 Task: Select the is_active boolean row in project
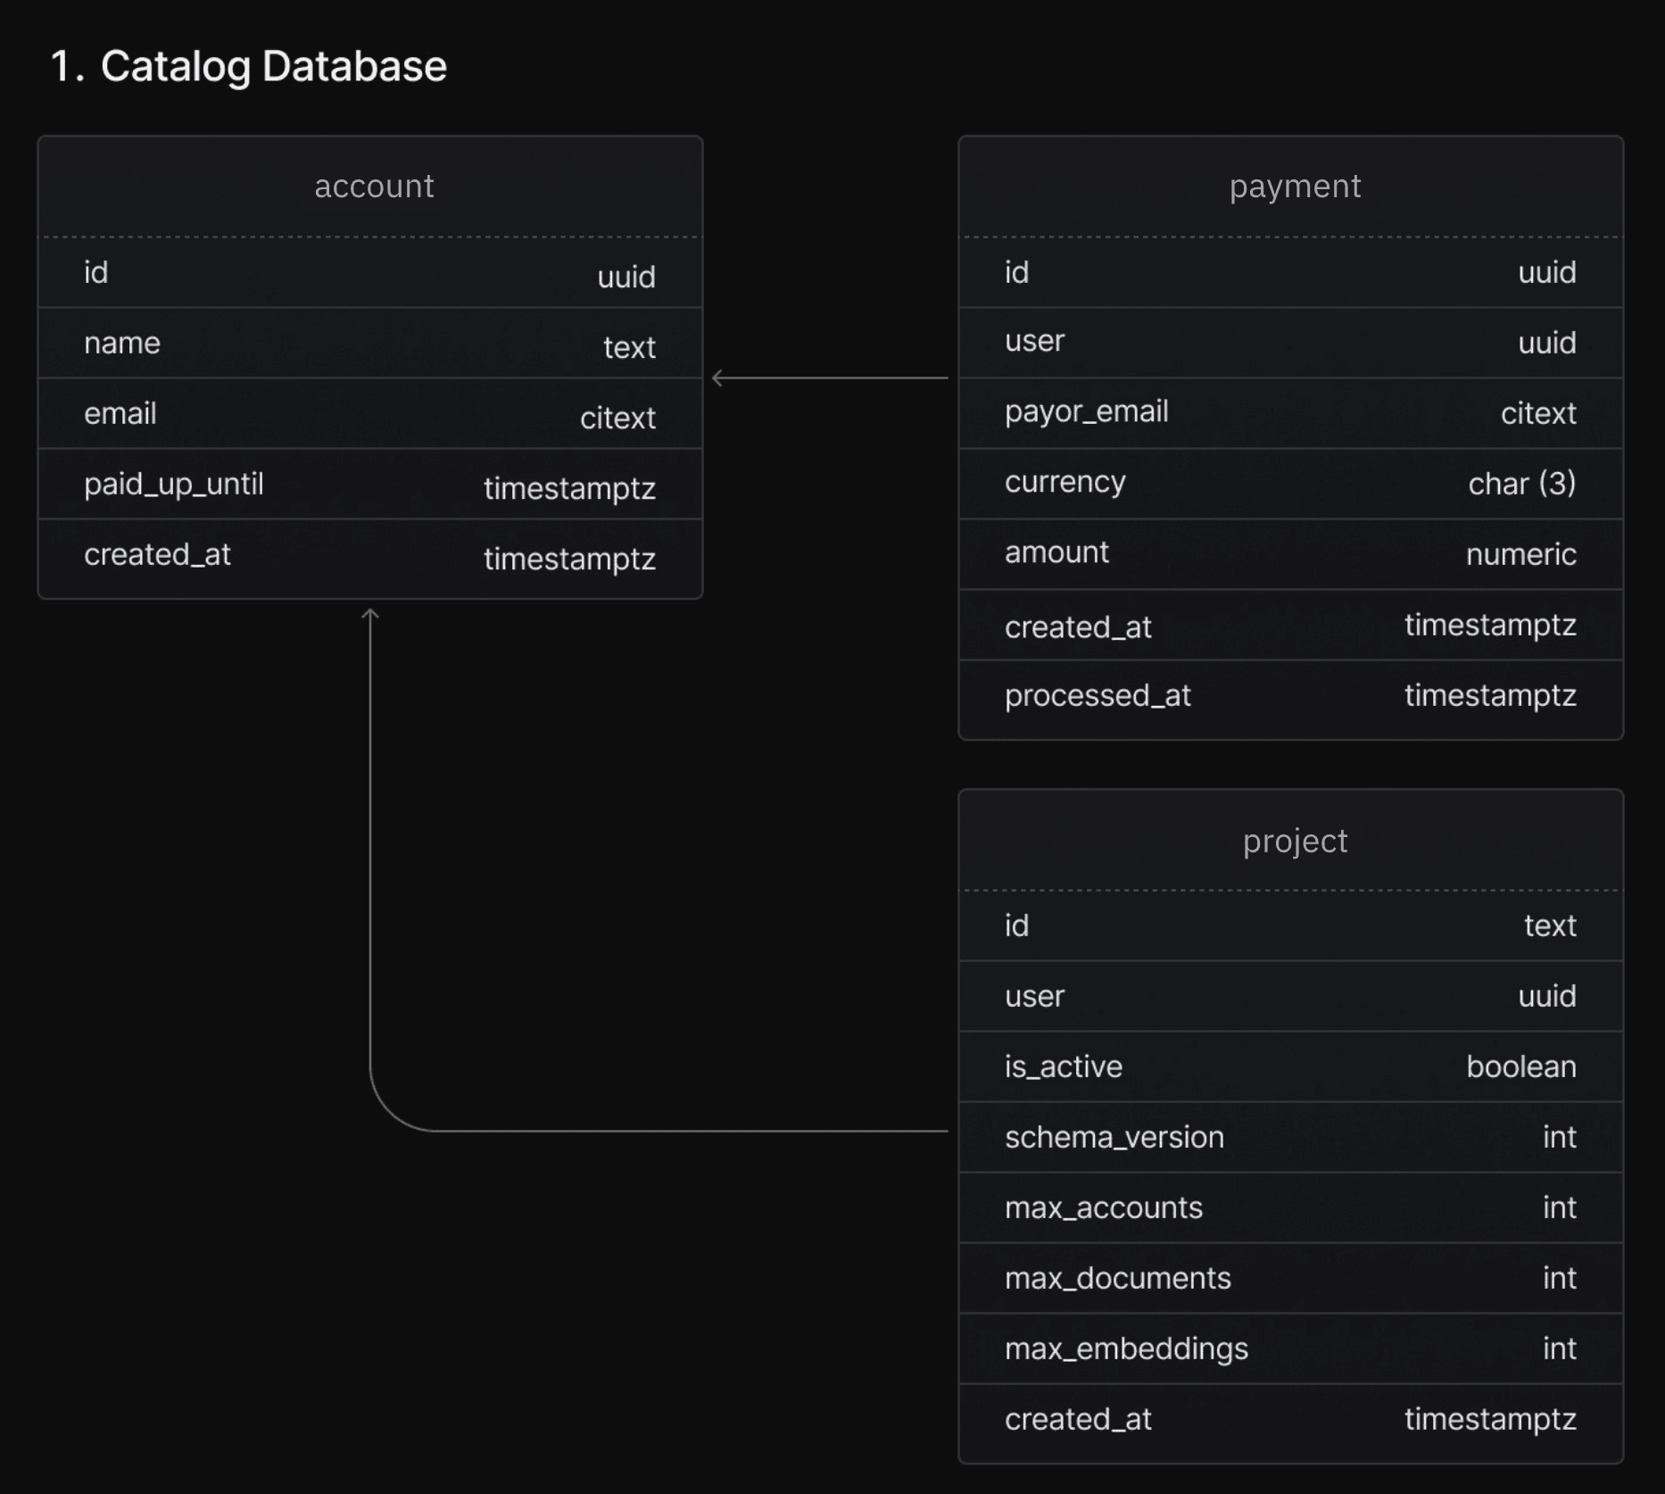tap(1290, 1067)
